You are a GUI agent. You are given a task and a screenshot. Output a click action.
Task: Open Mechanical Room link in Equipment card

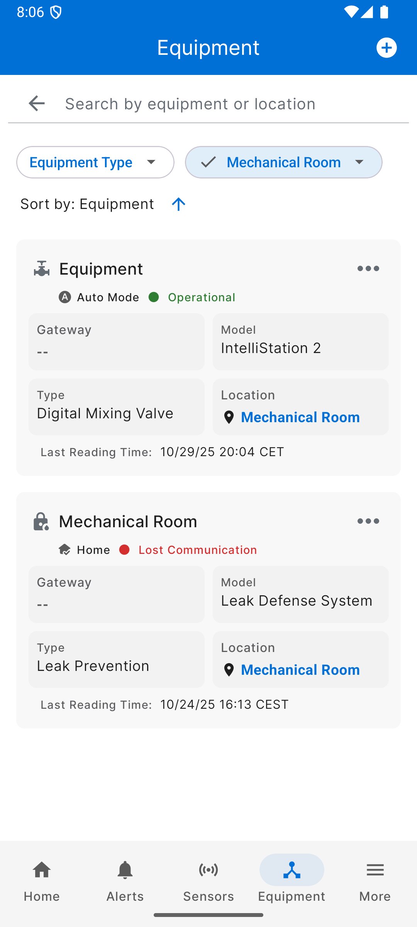(300, 418)
